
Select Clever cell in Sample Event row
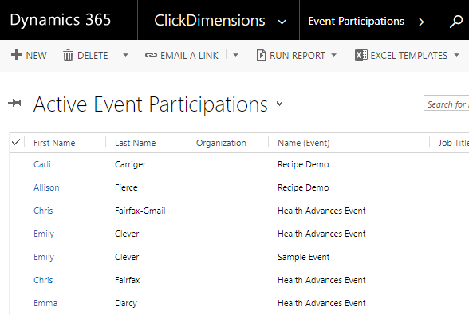[127, 257]
